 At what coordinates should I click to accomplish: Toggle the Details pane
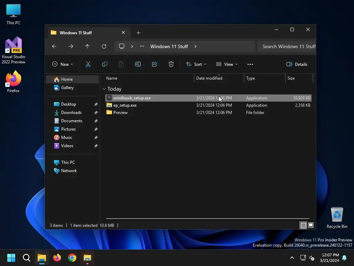[297, 64]
